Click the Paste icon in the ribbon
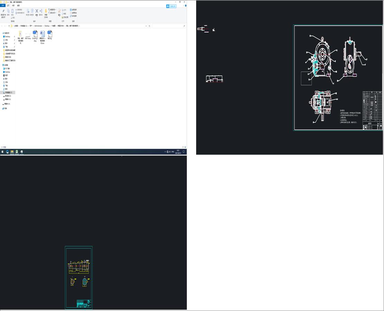 [x=12, y=11]
